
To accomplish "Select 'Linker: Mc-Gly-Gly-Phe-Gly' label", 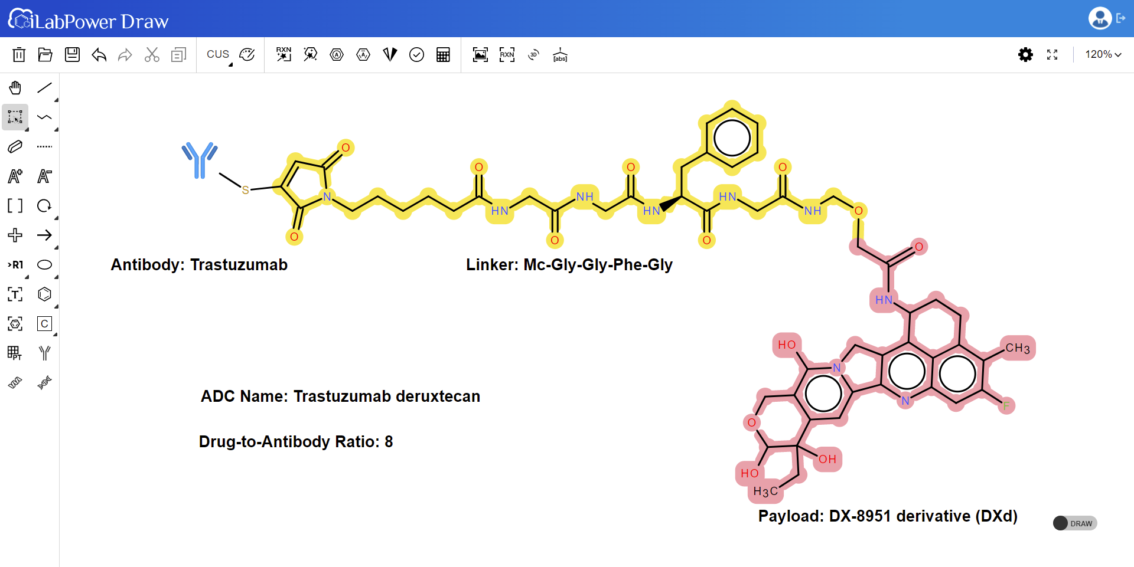I will (569, 264).
